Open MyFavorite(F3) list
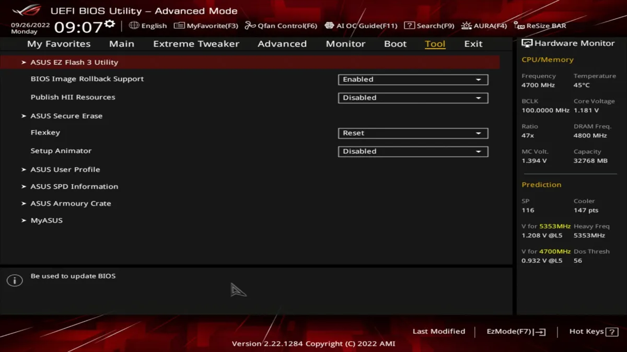The image size is (627, 352). pos(206,26)
